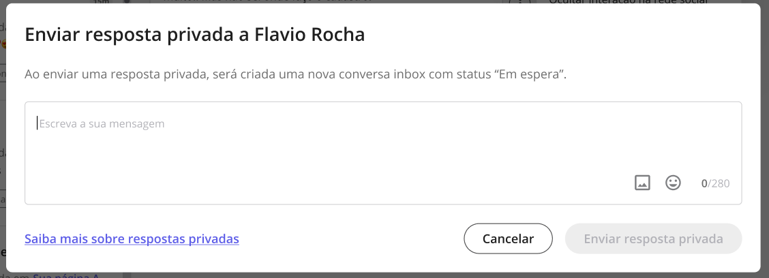This screenshot has width=769, height=278.
Task: Click the 280 character limit number
Action: [721, 183]
